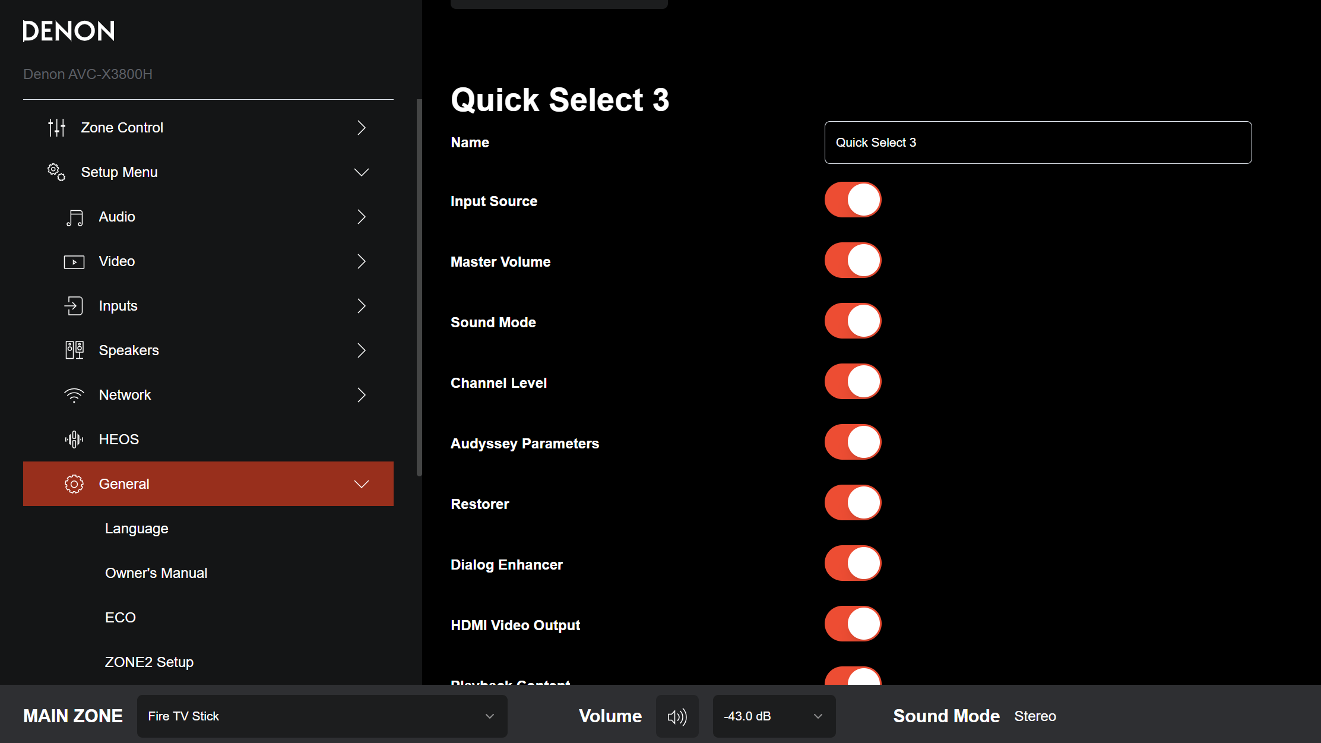Viewport: 1321px width, 743px height.
Task: Click the Inputs arrow-box icon
Action: pos(74,306)
